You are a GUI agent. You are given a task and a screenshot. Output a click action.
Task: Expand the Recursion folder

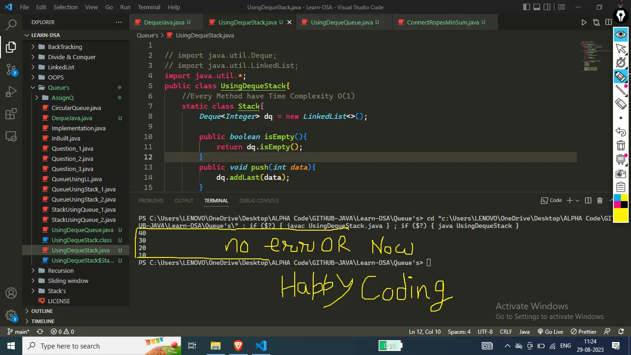pyautogui.click(x=61, y=270)
